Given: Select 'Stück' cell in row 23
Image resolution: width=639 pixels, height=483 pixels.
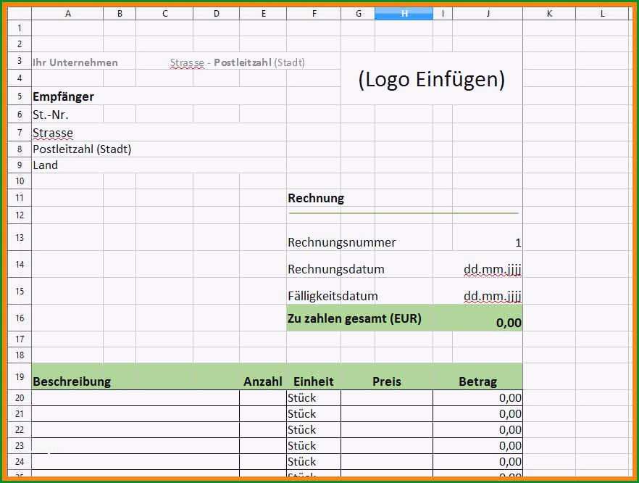Looking at the screenshot, I should [314, 445].
